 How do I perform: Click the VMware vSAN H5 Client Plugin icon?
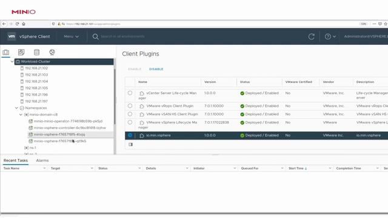point(141,114)
